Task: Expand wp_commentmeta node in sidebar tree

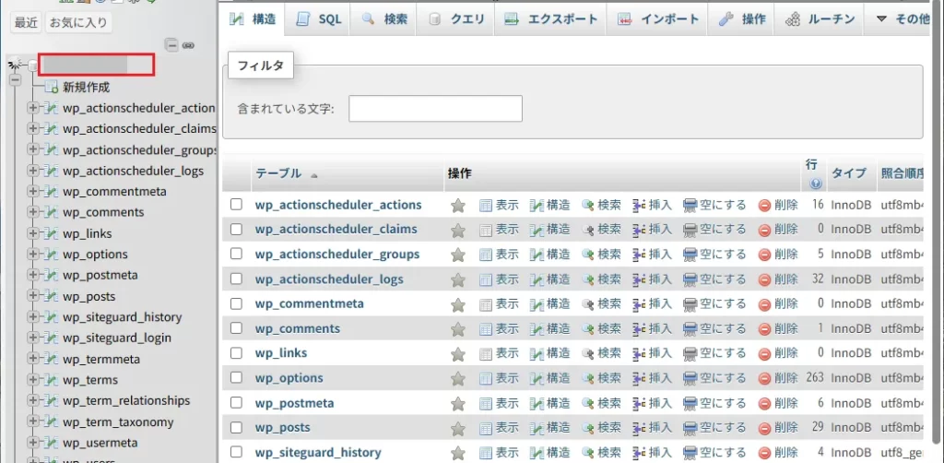Action: tap(33, 192)
